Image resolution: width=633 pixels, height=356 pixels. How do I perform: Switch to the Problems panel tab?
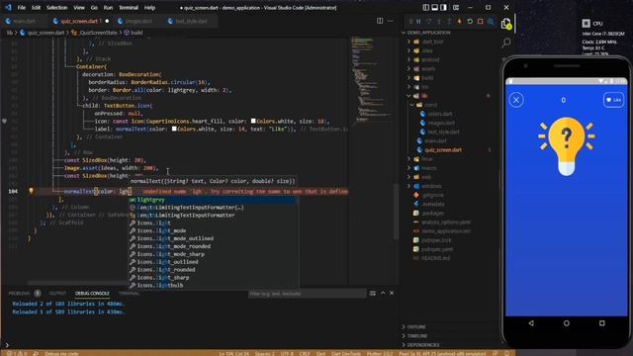pos(19,294)
